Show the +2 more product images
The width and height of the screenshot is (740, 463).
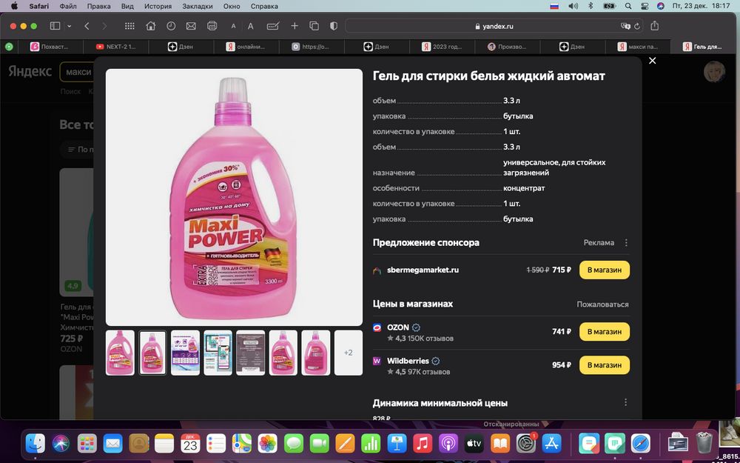point(348,353)
